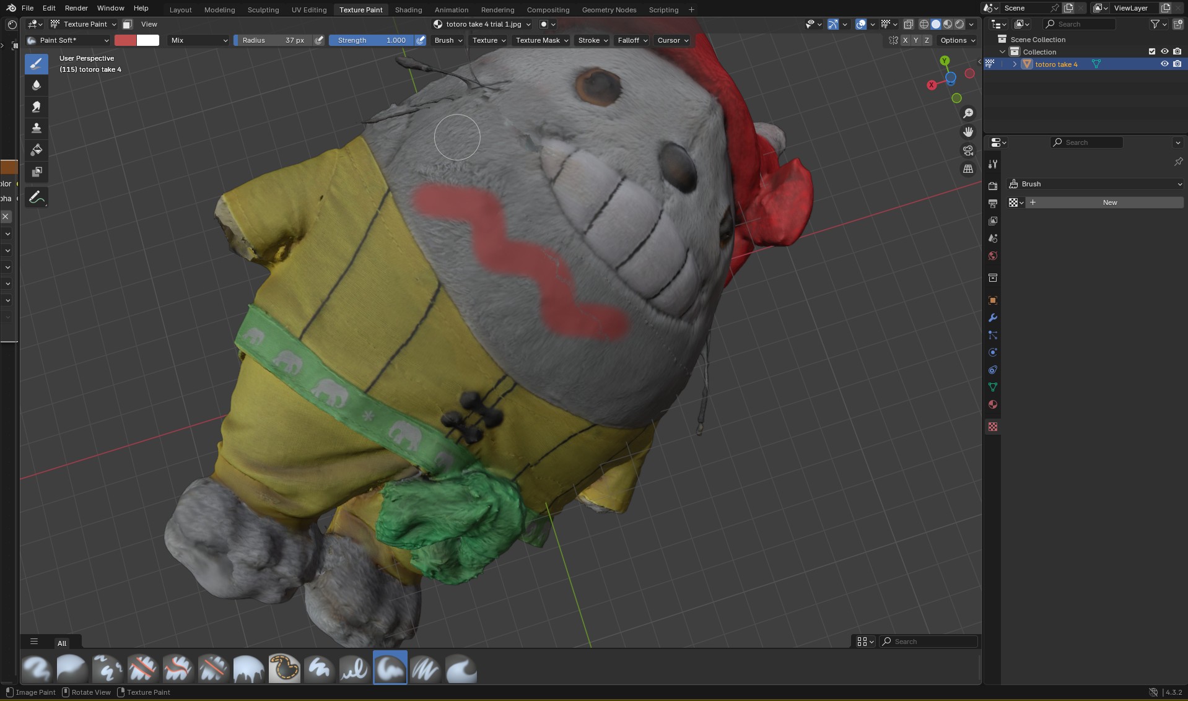Select the Fill bucket tool
1188x701 pixels.
37,150
